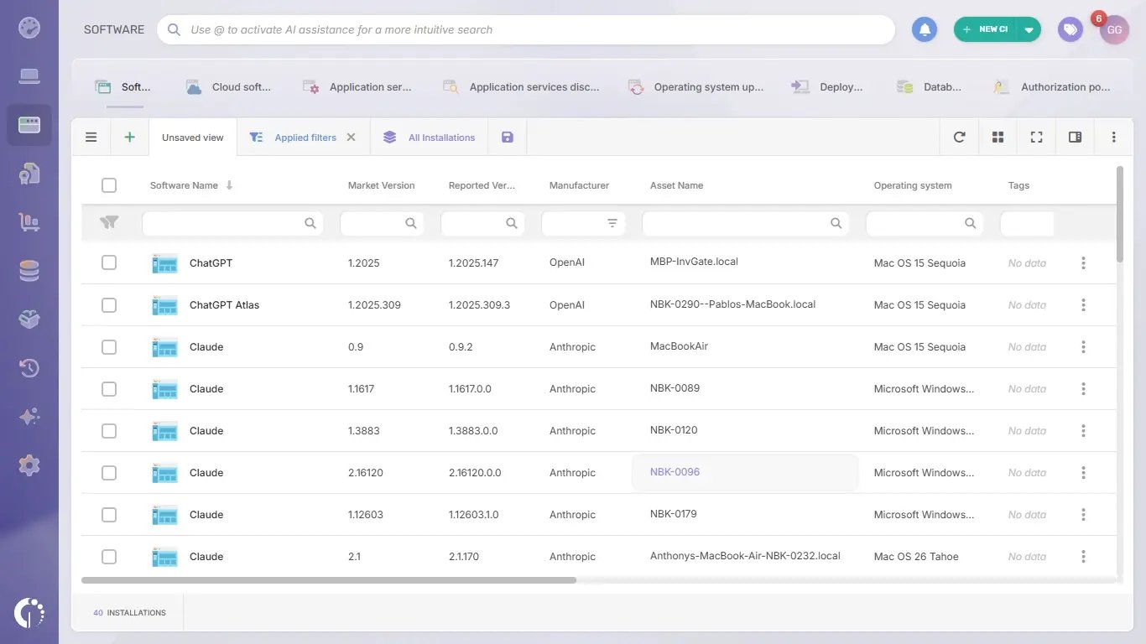
Task: Focus the main search bar field
Action: click(526, 29)
